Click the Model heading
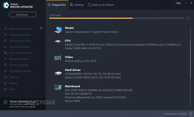 click(69, 28)
